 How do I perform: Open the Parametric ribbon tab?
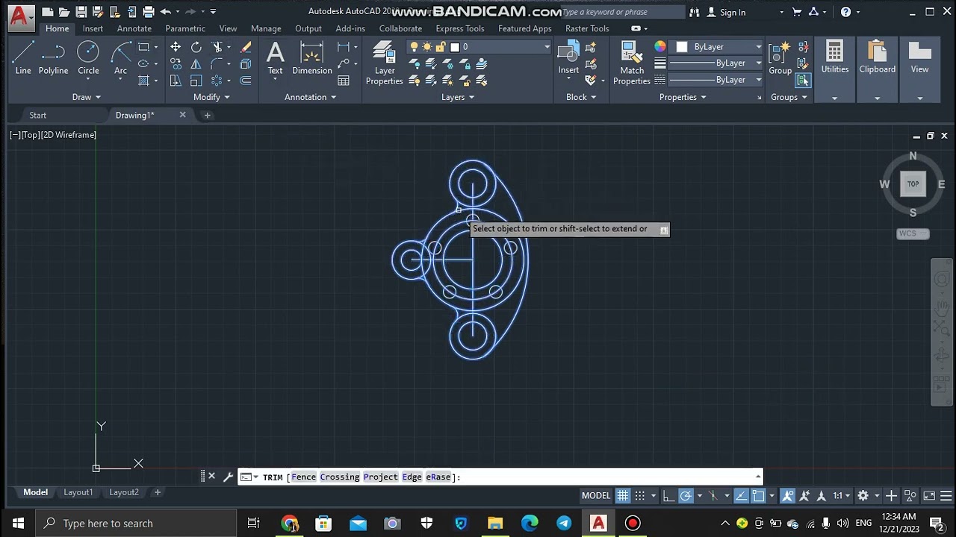(185, 28)
